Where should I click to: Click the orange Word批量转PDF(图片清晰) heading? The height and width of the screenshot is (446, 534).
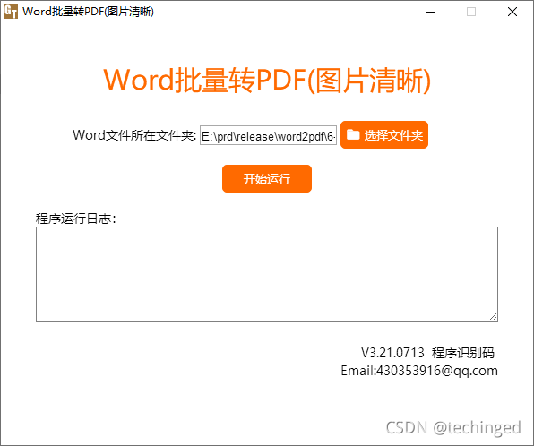tap(267, 81)
